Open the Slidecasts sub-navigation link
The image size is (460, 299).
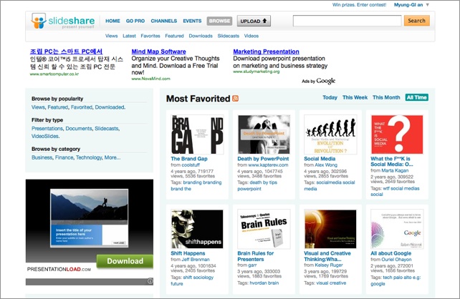click(x=229, y=36)
